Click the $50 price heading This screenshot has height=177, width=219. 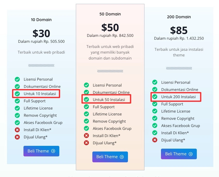(x=110, y=28)
